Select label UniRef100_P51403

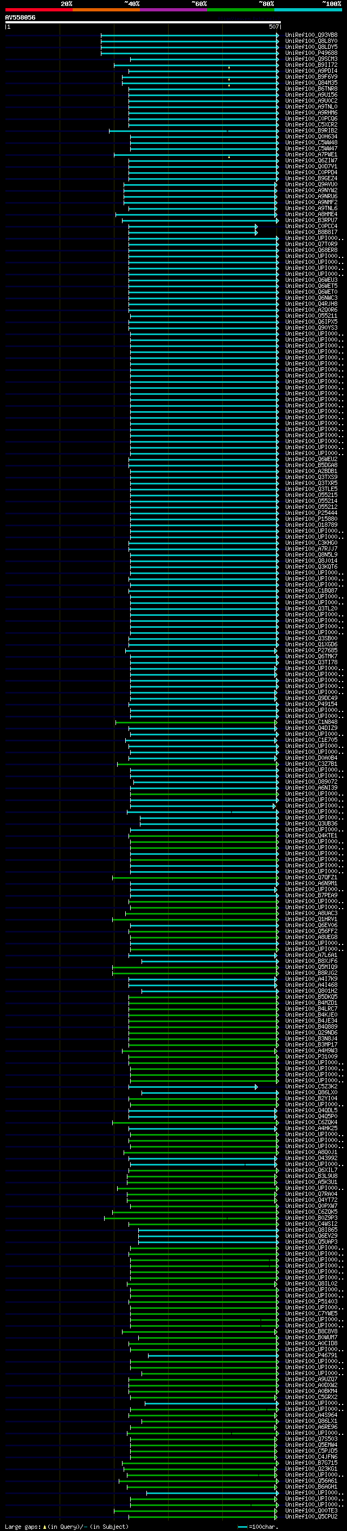coord(311,1302)
